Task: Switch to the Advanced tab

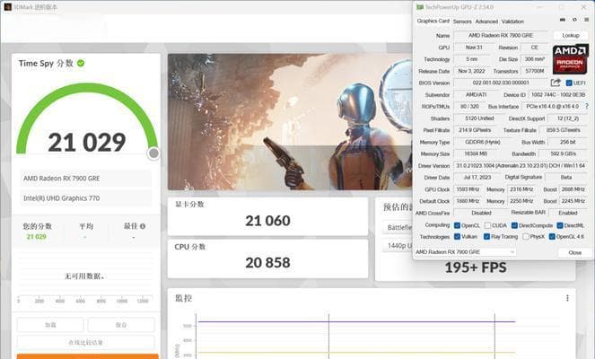Action: tap(486, 22)
